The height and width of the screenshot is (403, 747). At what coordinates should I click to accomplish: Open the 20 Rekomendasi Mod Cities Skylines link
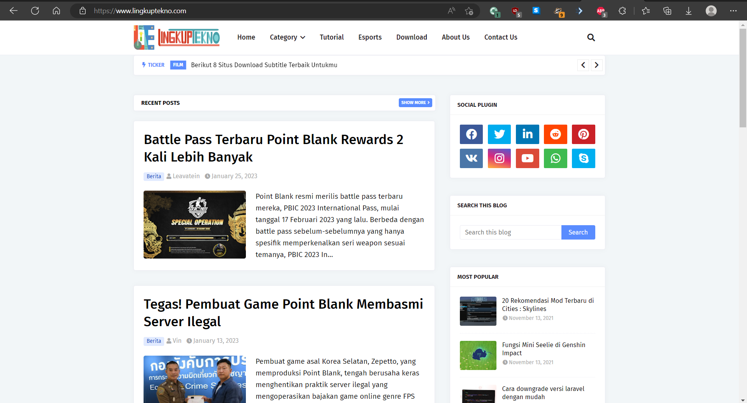548,305
